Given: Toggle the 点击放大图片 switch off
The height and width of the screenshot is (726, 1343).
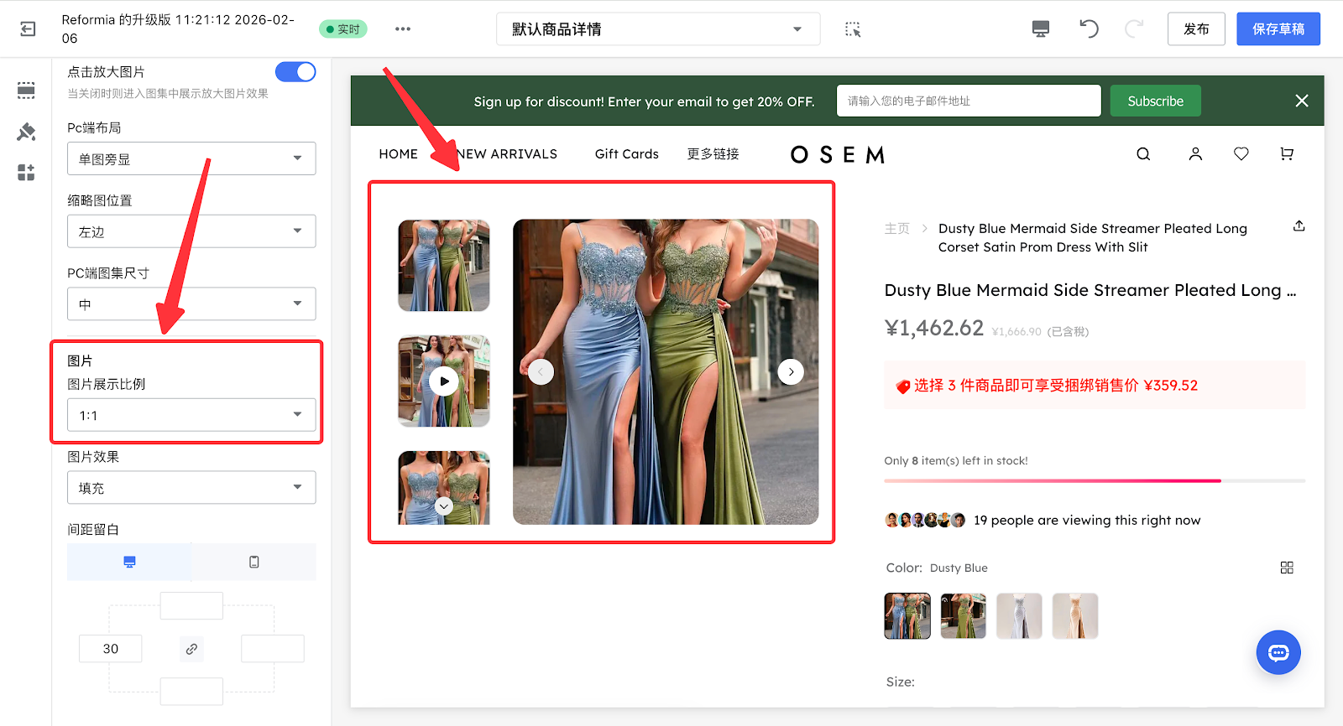Looking at the screenshot, I should [x=295, y=72].
